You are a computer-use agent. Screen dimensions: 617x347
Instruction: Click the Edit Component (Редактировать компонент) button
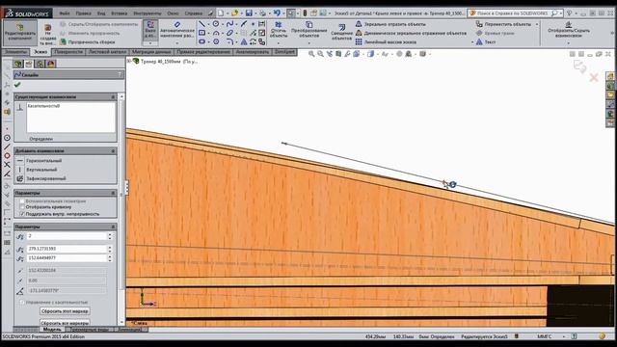tap(20, 32)
